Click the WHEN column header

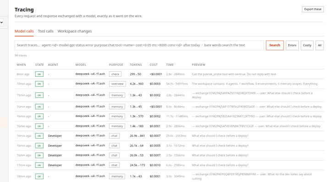point(21,64)
